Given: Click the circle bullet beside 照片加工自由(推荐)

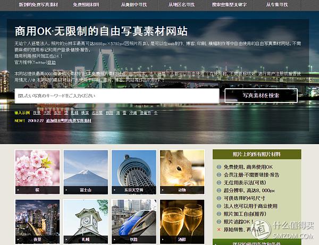Looking at the screenshot, I should (219, 214).
